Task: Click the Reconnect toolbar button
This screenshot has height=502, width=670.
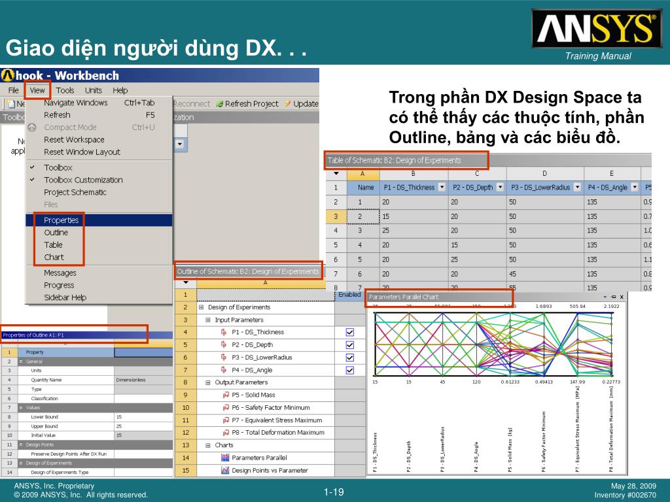Action: click(x=192, y=104)
